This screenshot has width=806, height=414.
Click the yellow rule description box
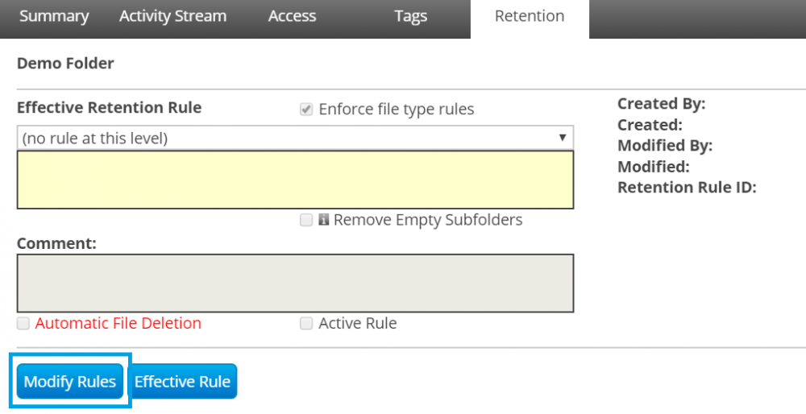(x=295, y=180)
